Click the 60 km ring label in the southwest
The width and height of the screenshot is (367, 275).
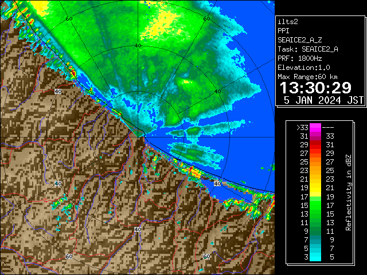click(x=69, y=257)
